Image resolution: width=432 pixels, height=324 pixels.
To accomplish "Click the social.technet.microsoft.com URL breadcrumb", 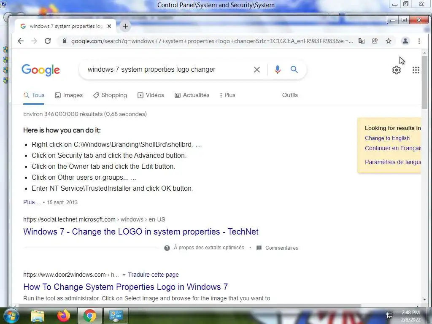I will 94,219.
